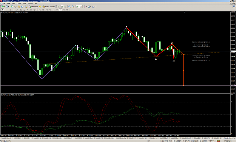236x142 pixels.
Task: Open the Charts menu
Action: (19, 3)
